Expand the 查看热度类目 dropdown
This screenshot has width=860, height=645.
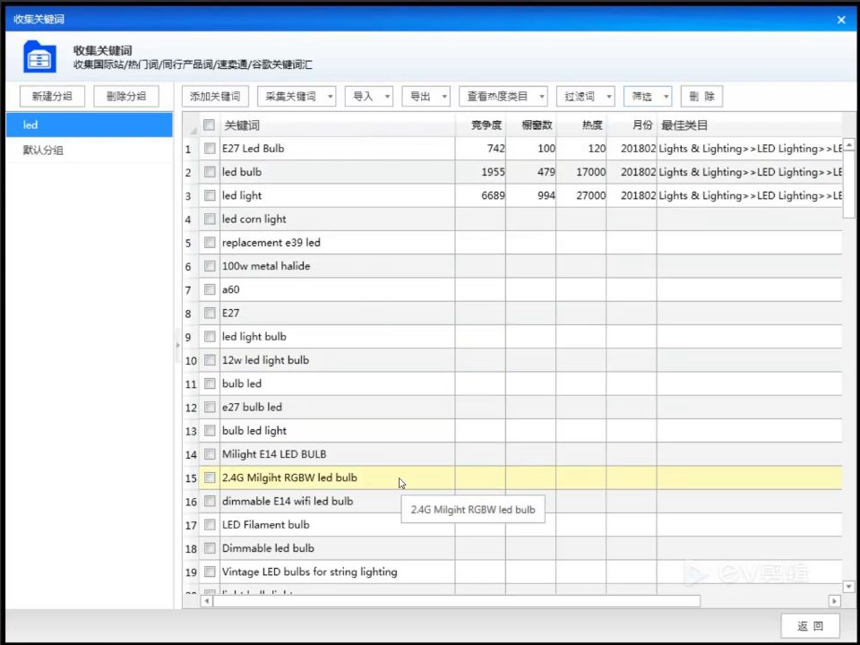(503, 97)
